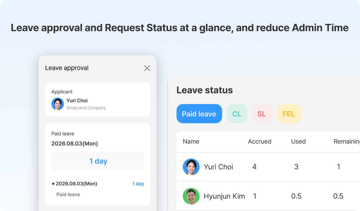The image size is (360, 211).
Task: Click Yuri Choi's avatar in Applicant card
Action: click(58, 104)
